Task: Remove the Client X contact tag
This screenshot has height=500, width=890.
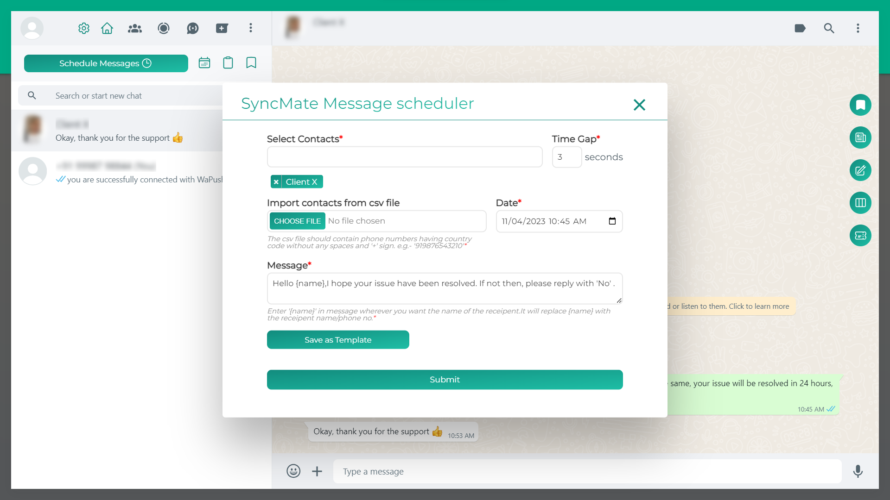Action: pos(276,182)
